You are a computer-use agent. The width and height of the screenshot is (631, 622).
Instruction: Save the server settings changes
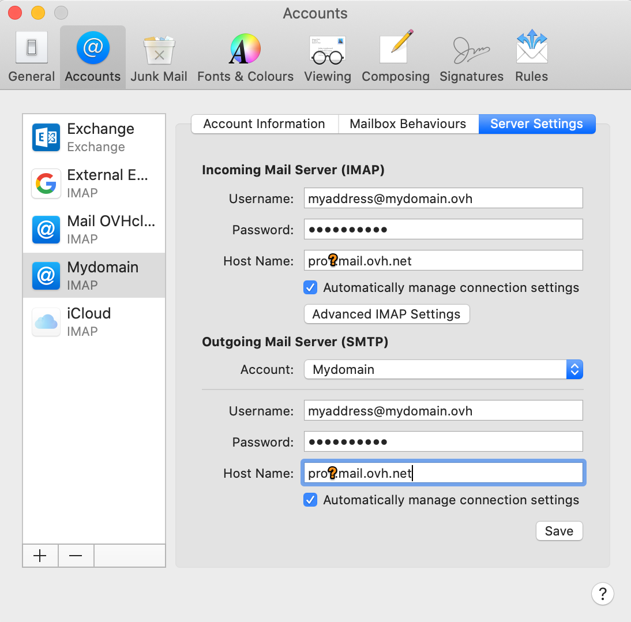pos(559,531)
